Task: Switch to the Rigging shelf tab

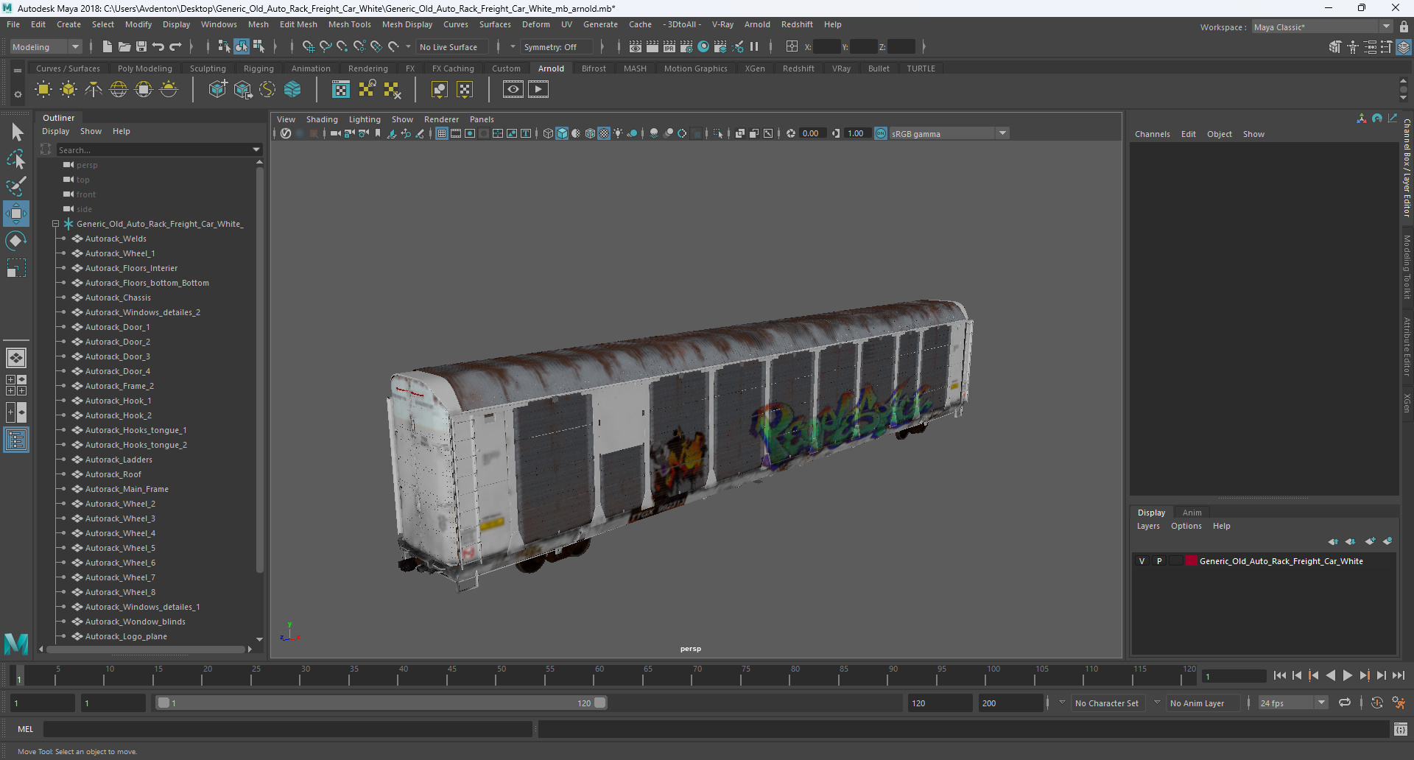Action: point(258,68)
